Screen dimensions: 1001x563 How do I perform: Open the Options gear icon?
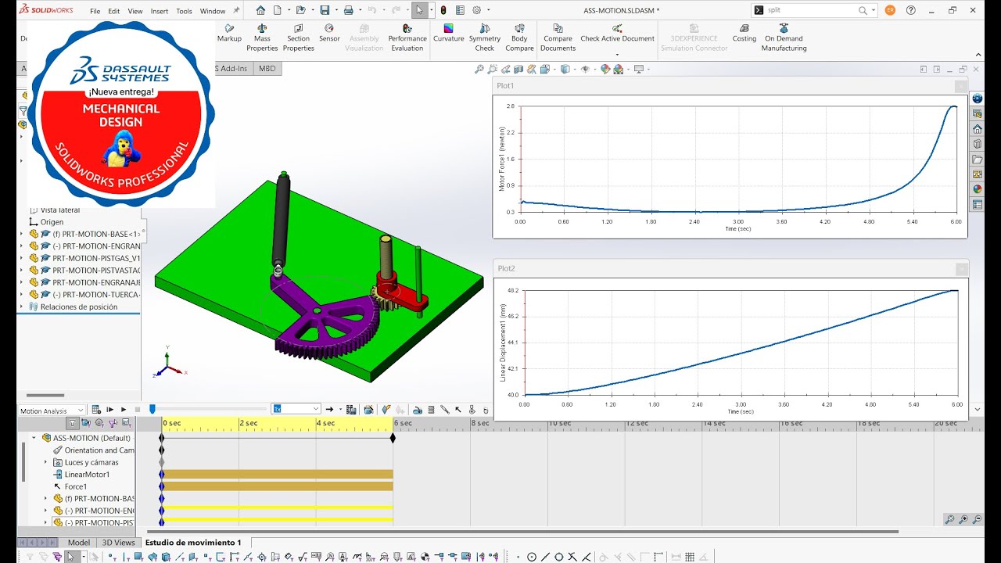tap(476, 10)
